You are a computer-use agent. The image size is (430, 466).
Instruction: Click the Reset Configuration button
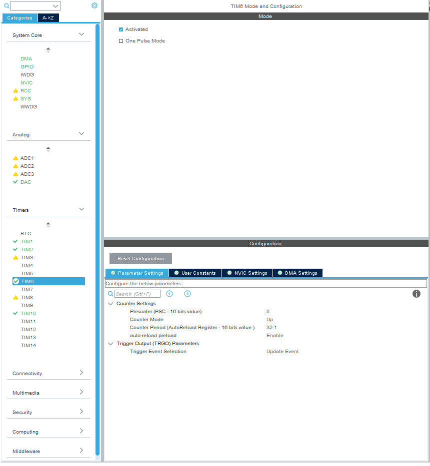(x=140, y=259)
